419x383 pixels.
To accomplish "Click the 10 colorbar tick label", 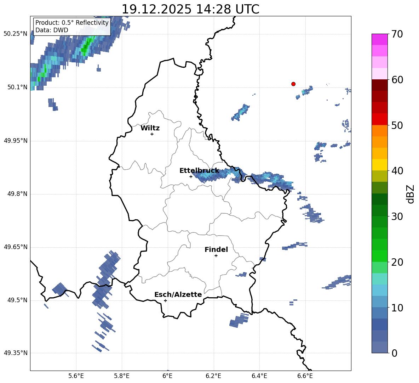I will tap(397, 308).
